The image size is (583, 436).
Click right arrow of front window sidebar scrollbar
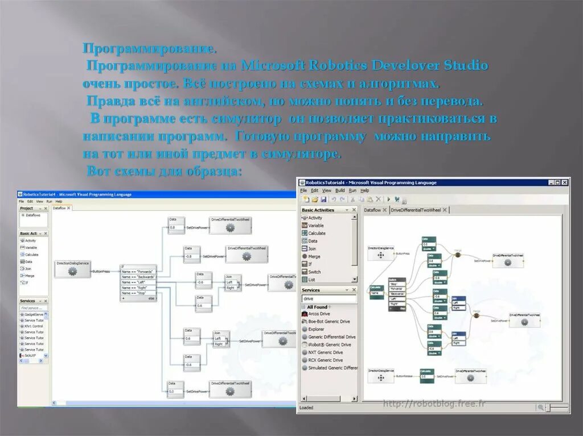pyautogui.click(x=354, y=399)
